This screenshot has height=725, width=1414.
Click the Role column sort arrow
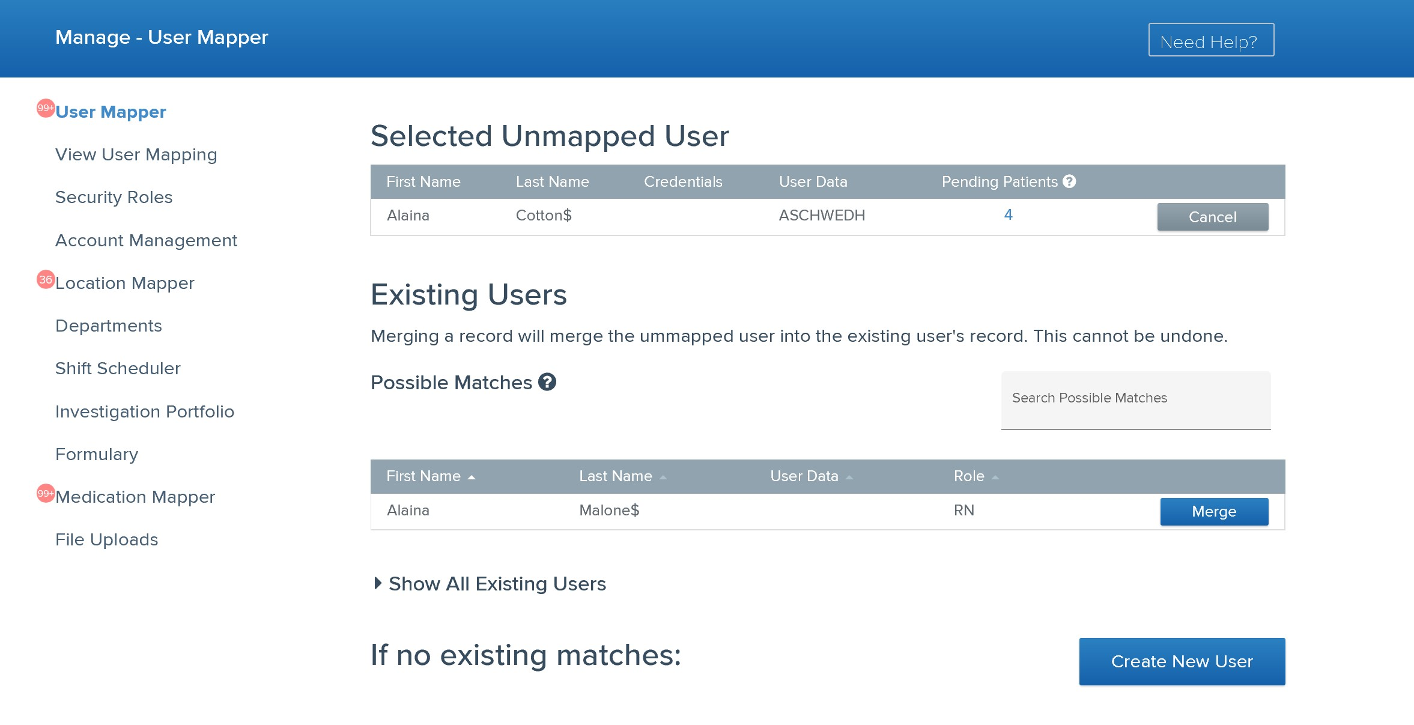pos(995,478)
